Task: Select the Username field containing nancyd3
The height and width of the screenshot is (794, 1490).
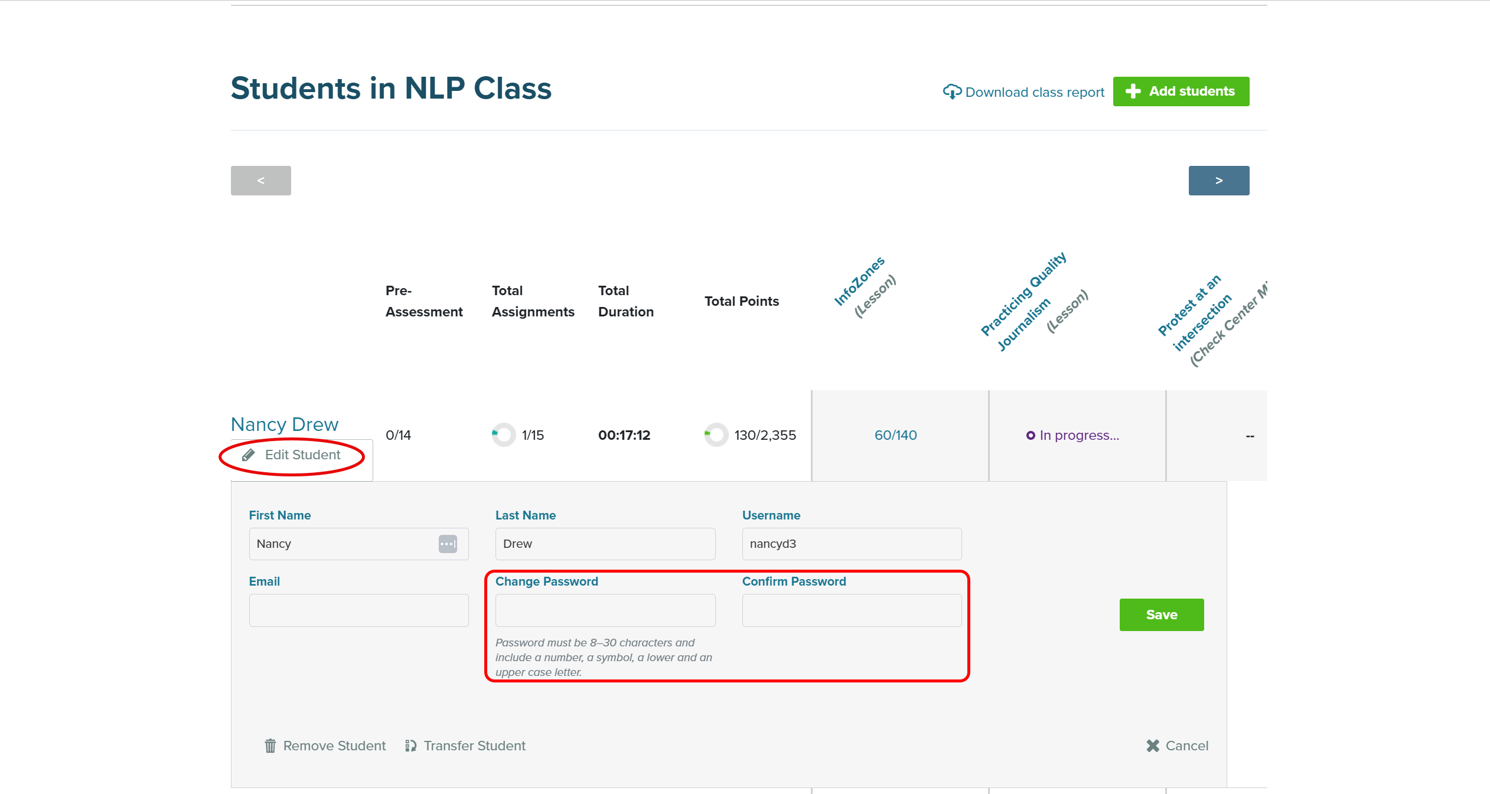Action: point(851,544)
